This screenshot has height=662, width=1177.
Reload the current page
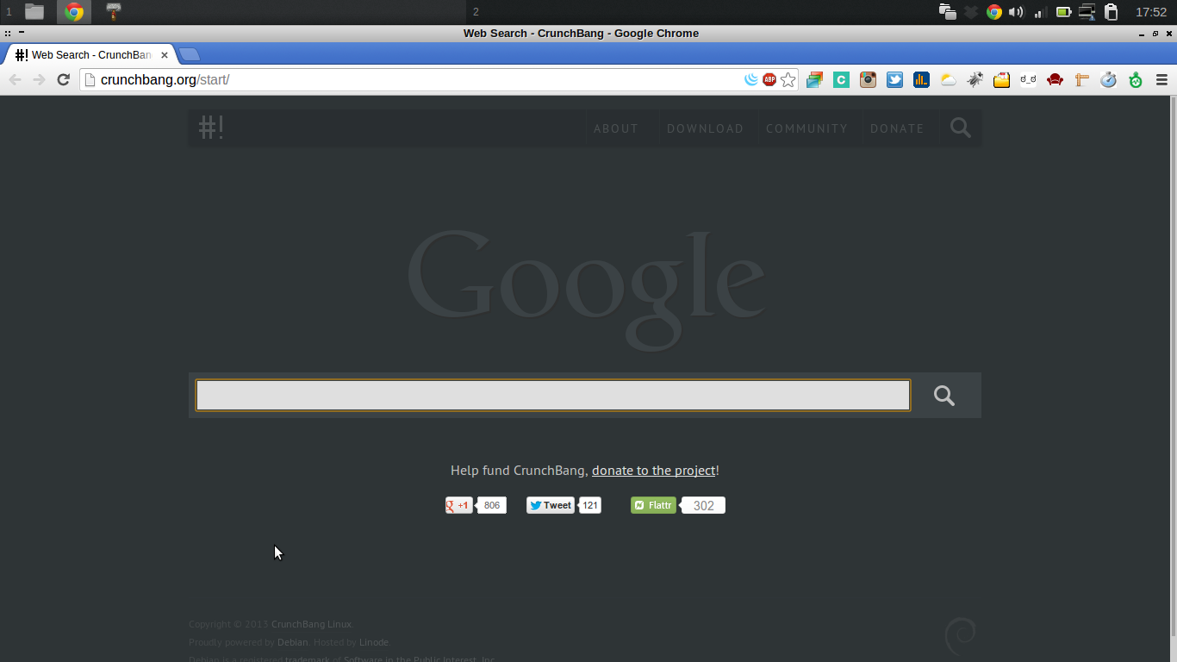point(63,79)
